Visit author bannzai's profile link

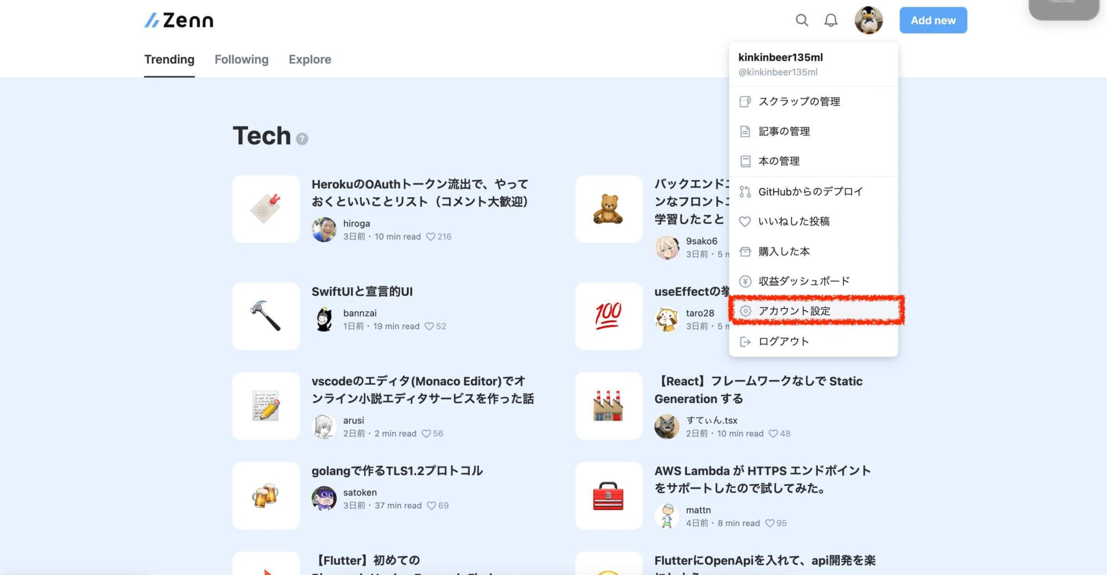click(359, 312)
